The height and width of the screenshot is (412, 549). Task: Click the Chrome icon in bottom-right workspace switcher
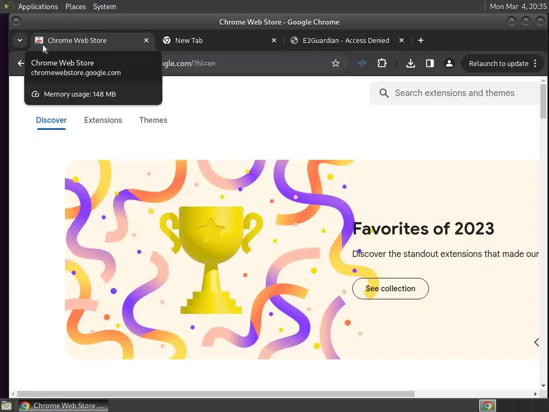pos(487,406)
